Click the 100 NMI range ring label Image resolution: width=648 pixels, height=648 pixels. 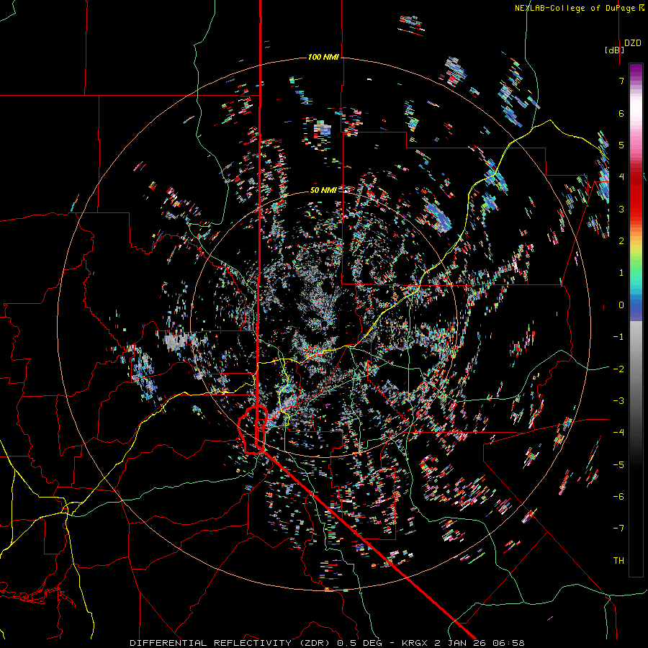tap(323, 57)
